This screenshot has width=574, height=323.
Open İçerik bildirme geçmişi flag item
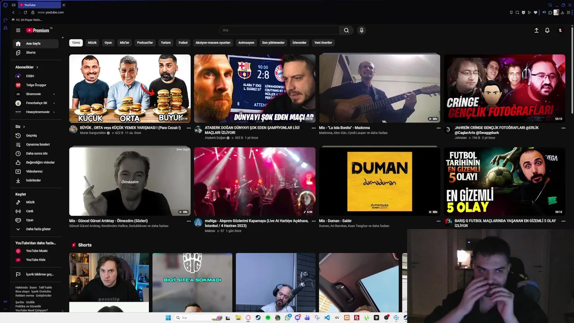click(x=35, y=274)
